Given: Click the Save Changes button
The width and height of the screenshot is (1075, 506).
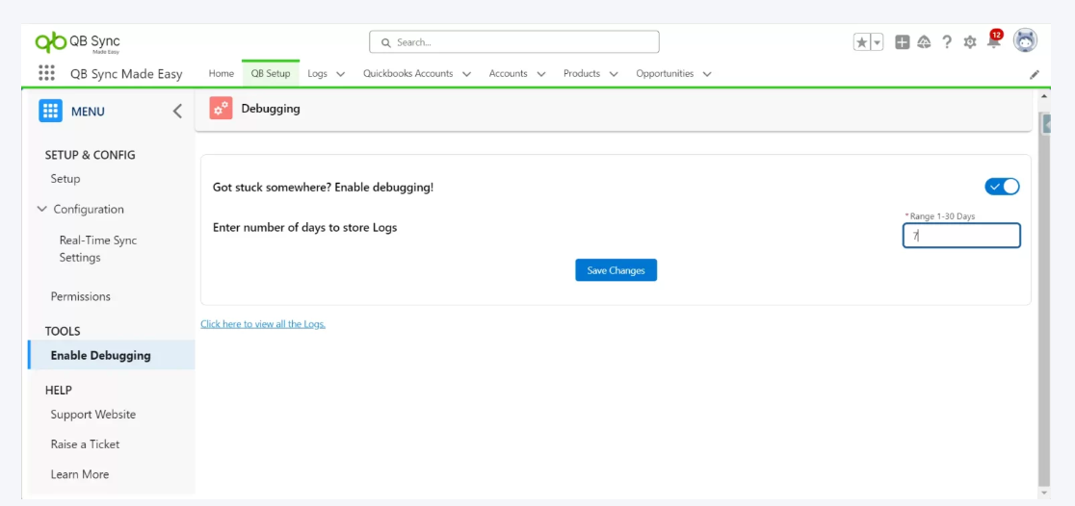Looking at the screenshot, I should (x=616, y=270).
